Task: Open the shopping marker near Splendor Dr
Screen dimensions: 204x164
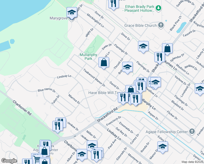Action: point(167,49)
